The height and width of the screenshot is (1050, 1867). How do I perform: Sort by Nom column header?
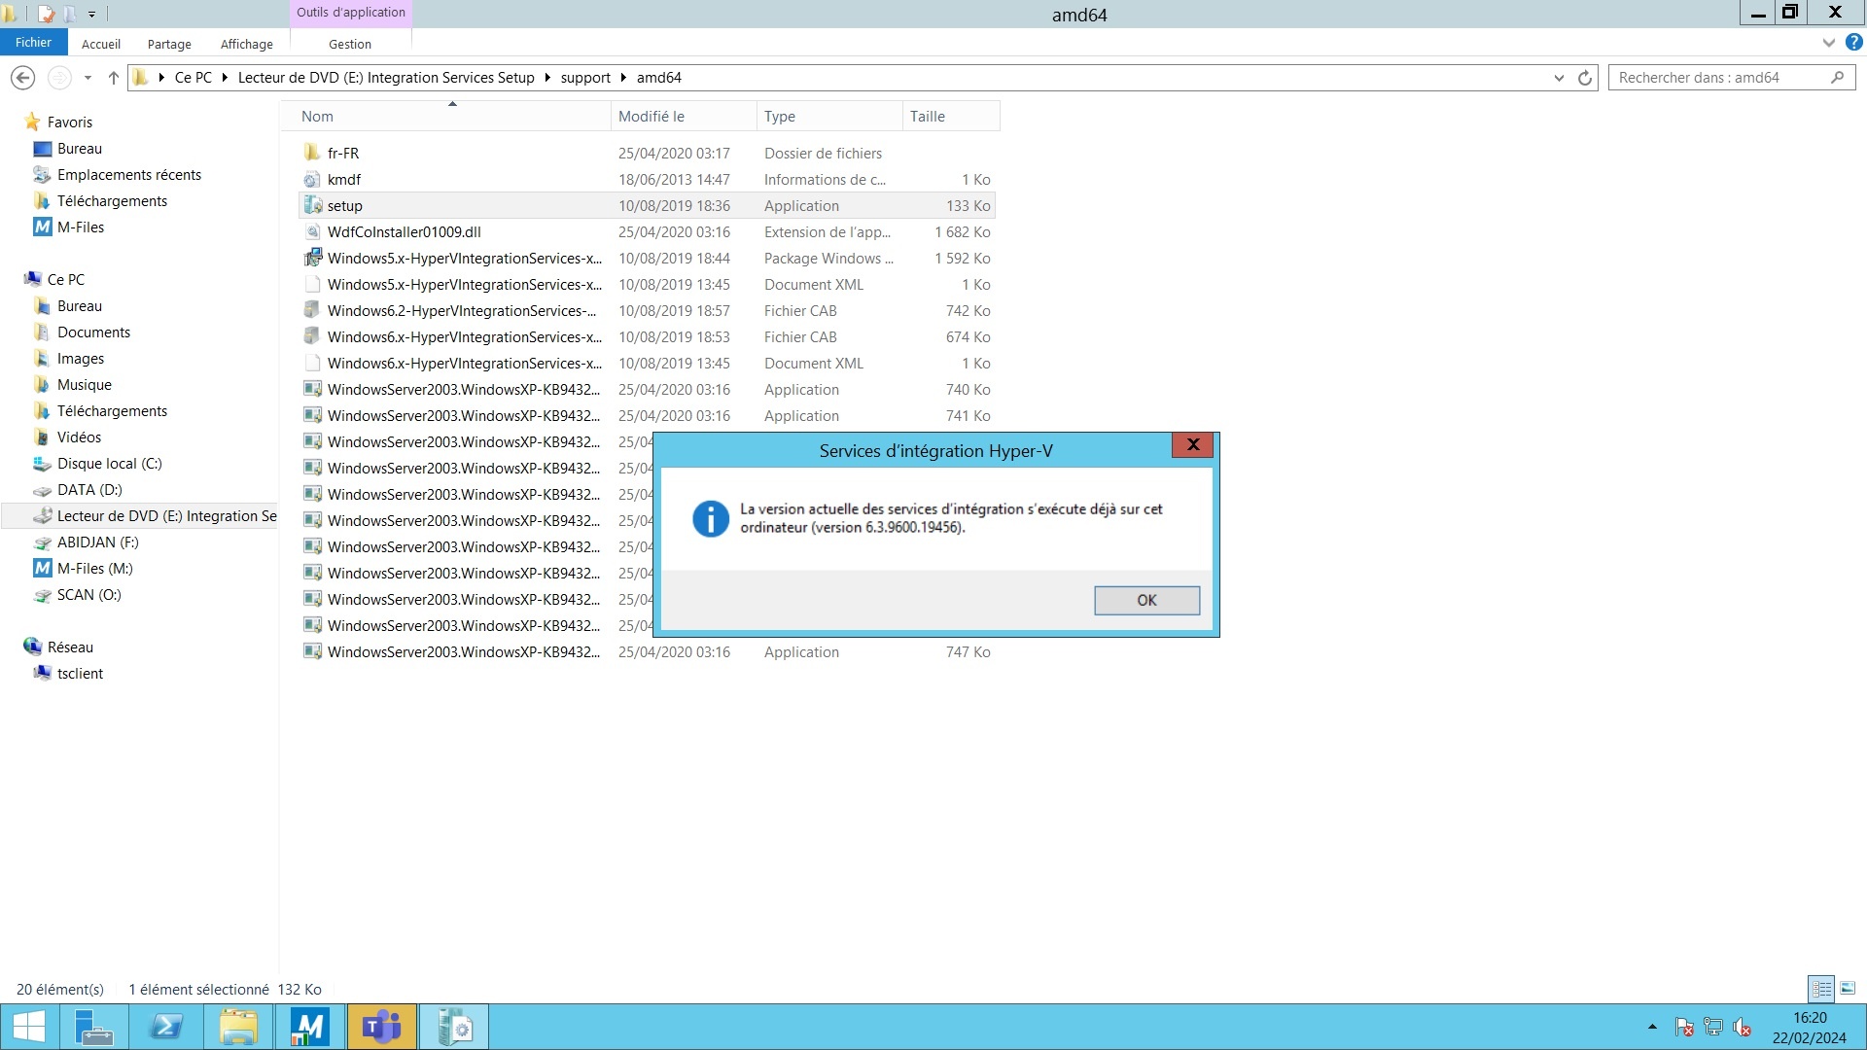pyautogui.click(x=447, y=117)
